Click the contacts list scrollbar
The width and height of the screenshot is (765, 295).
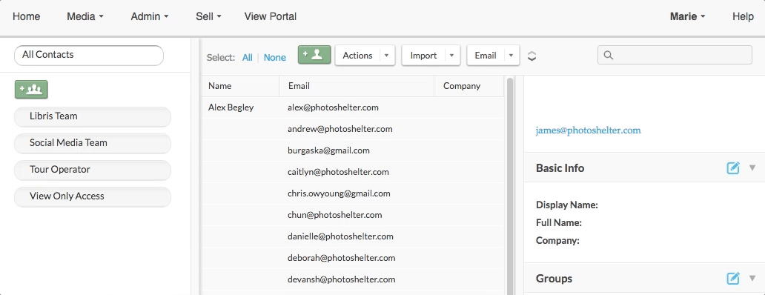point(510,185)
